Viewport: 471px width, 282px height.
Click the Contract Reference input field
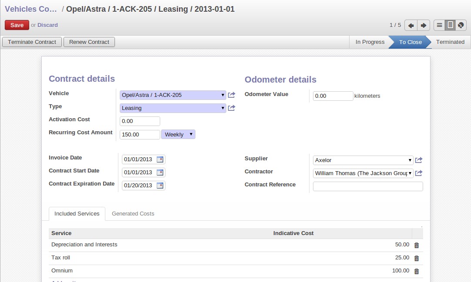pyautogui.click(x=368, y=186)
